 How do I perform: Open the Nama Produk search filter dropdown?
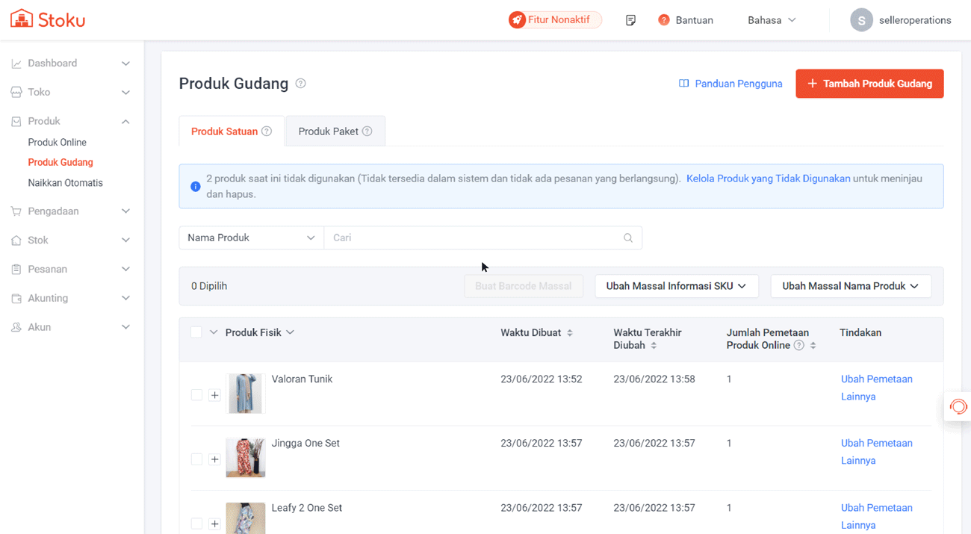[x=251, y=238]
